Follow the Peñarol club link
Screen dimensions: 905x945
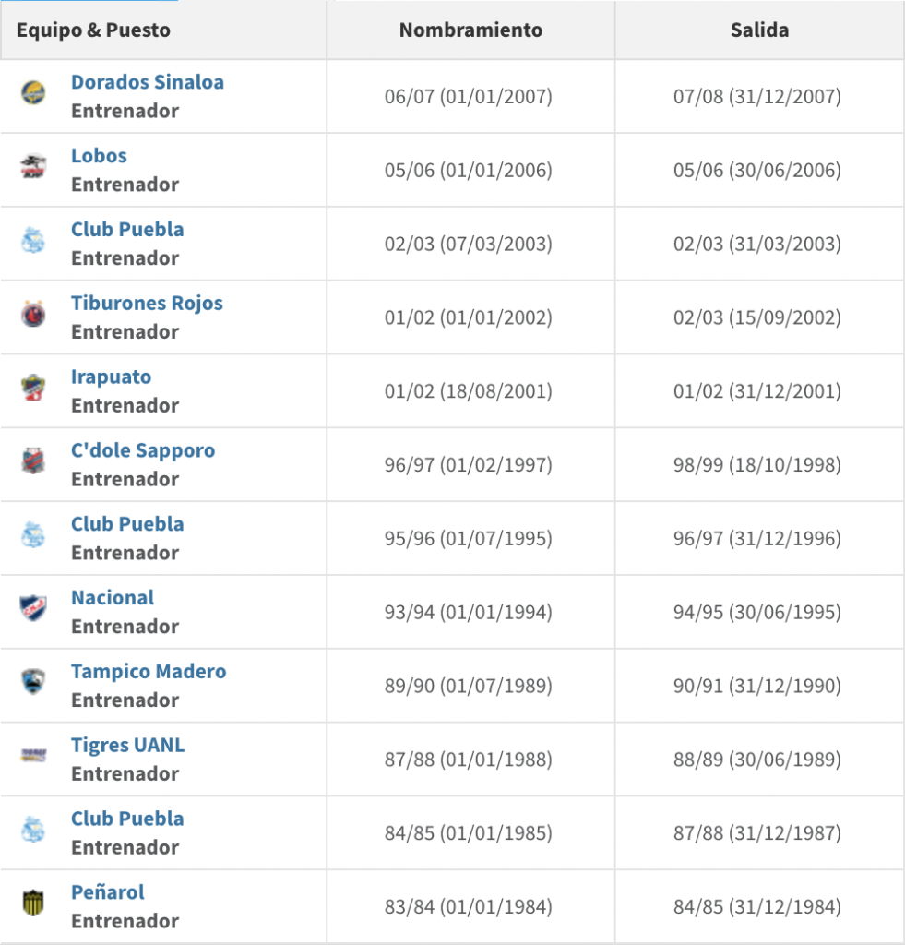108,892
